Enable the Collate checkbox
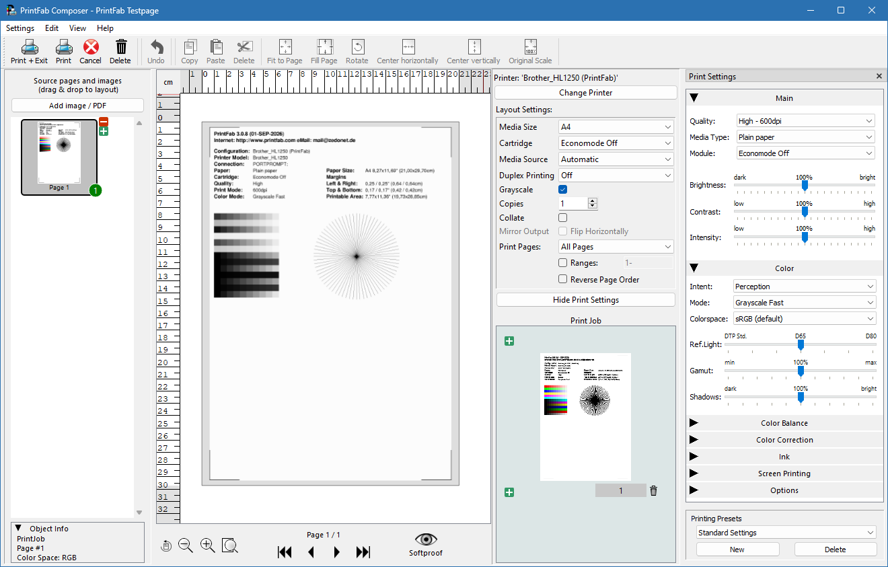 (x=563, y=218)
